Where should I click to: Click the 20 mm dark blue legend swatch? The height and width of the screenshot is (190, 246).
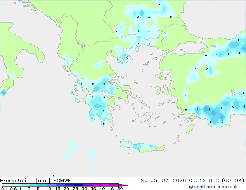point(69,185)
